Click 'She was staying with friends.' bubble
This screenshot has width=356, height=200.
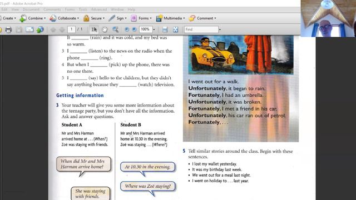coord(90,193)
